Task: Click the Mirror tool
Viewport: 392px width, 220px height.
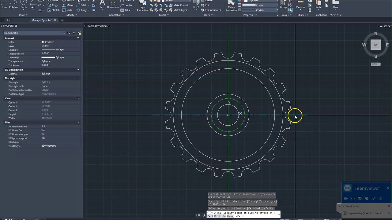Action: coord(68,5)
